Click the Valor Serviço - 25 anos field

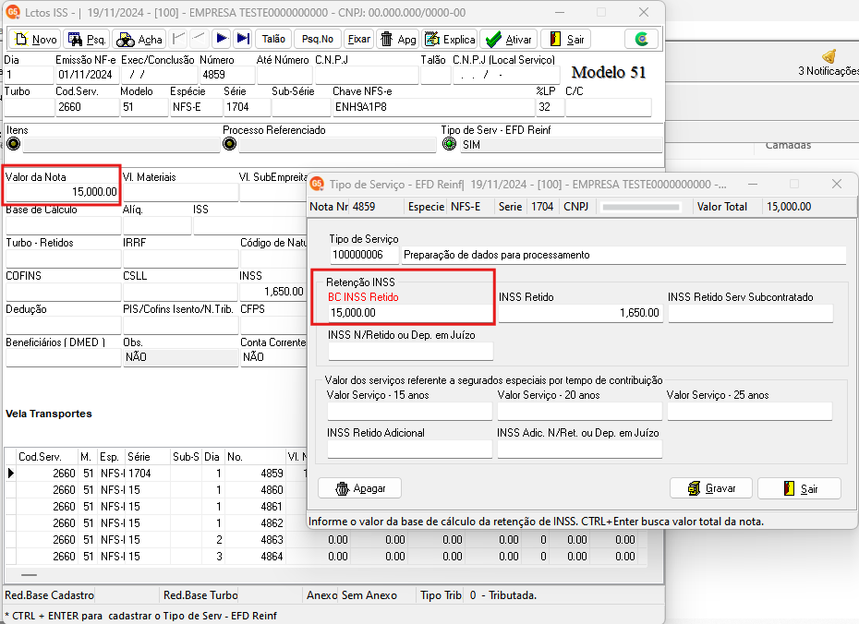coord(749,411)
